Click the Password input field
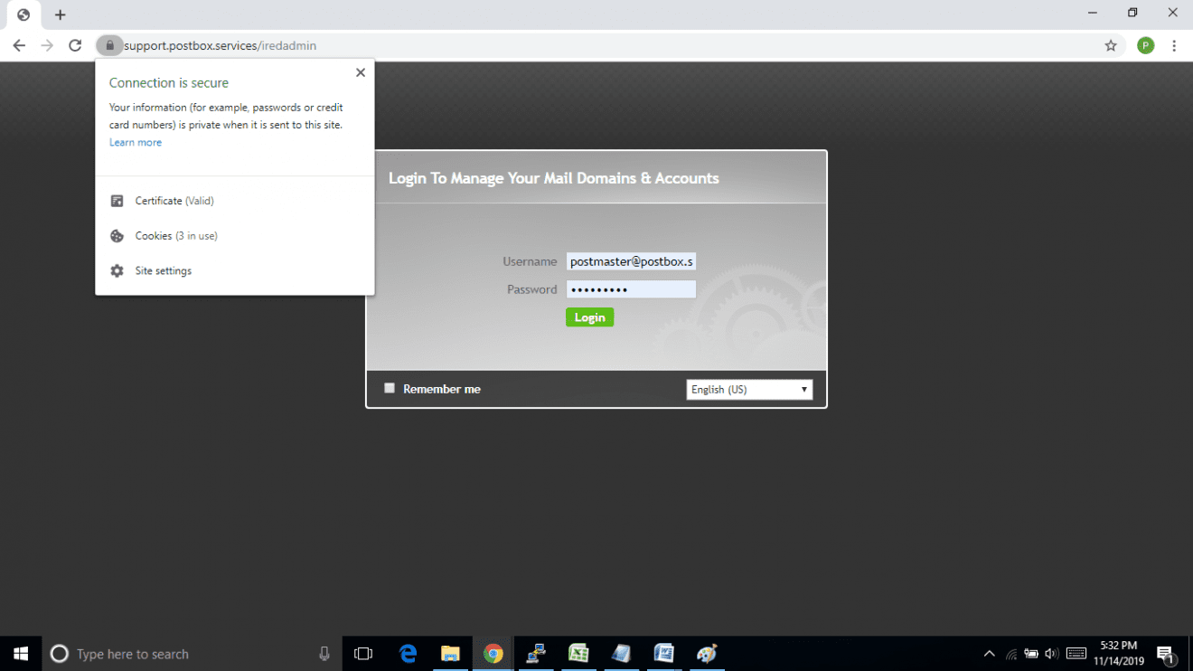Viewport: 1193px width, 671px height. pyautogui.click(x=631, y=289)
